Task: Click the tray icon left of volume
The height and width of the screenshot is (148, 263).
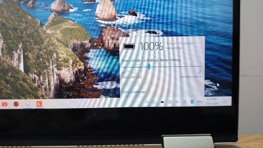Action: pos(170,102)
